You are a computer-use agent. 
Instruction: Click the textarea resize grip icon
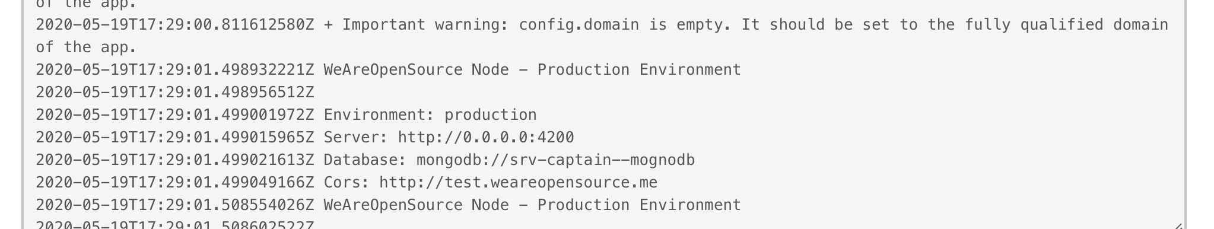click(1179, 225)
